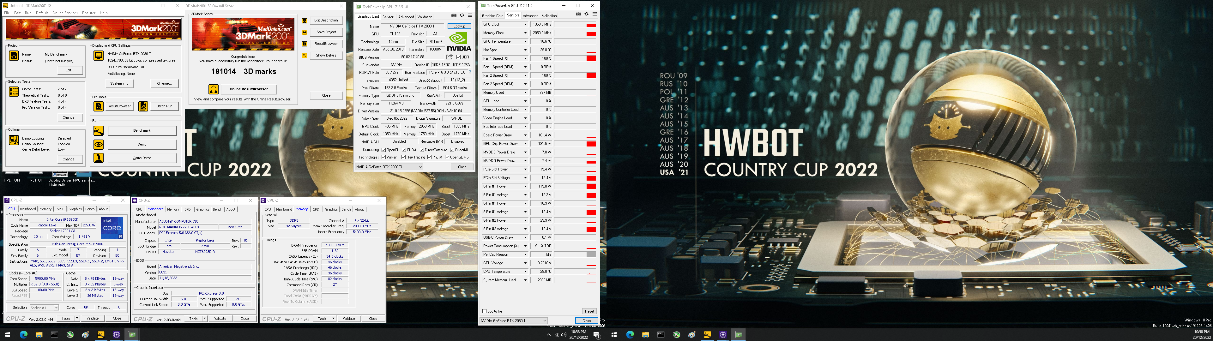
Task: Click the icon next to Edit Description
Action: pyautogui.click(x=305, y=21)
